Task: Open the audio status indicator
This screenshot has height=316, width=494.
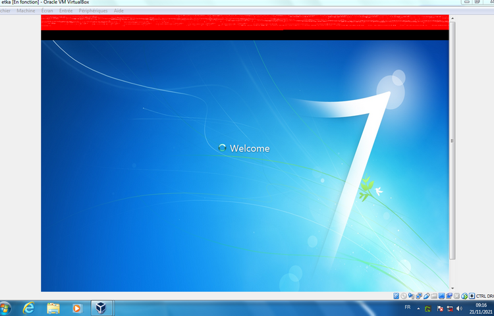Action: coord(411,296)
